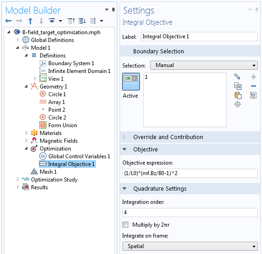Click the Expand All tree icon
This screenshot has width=262, height=254.
pos(82,21)
